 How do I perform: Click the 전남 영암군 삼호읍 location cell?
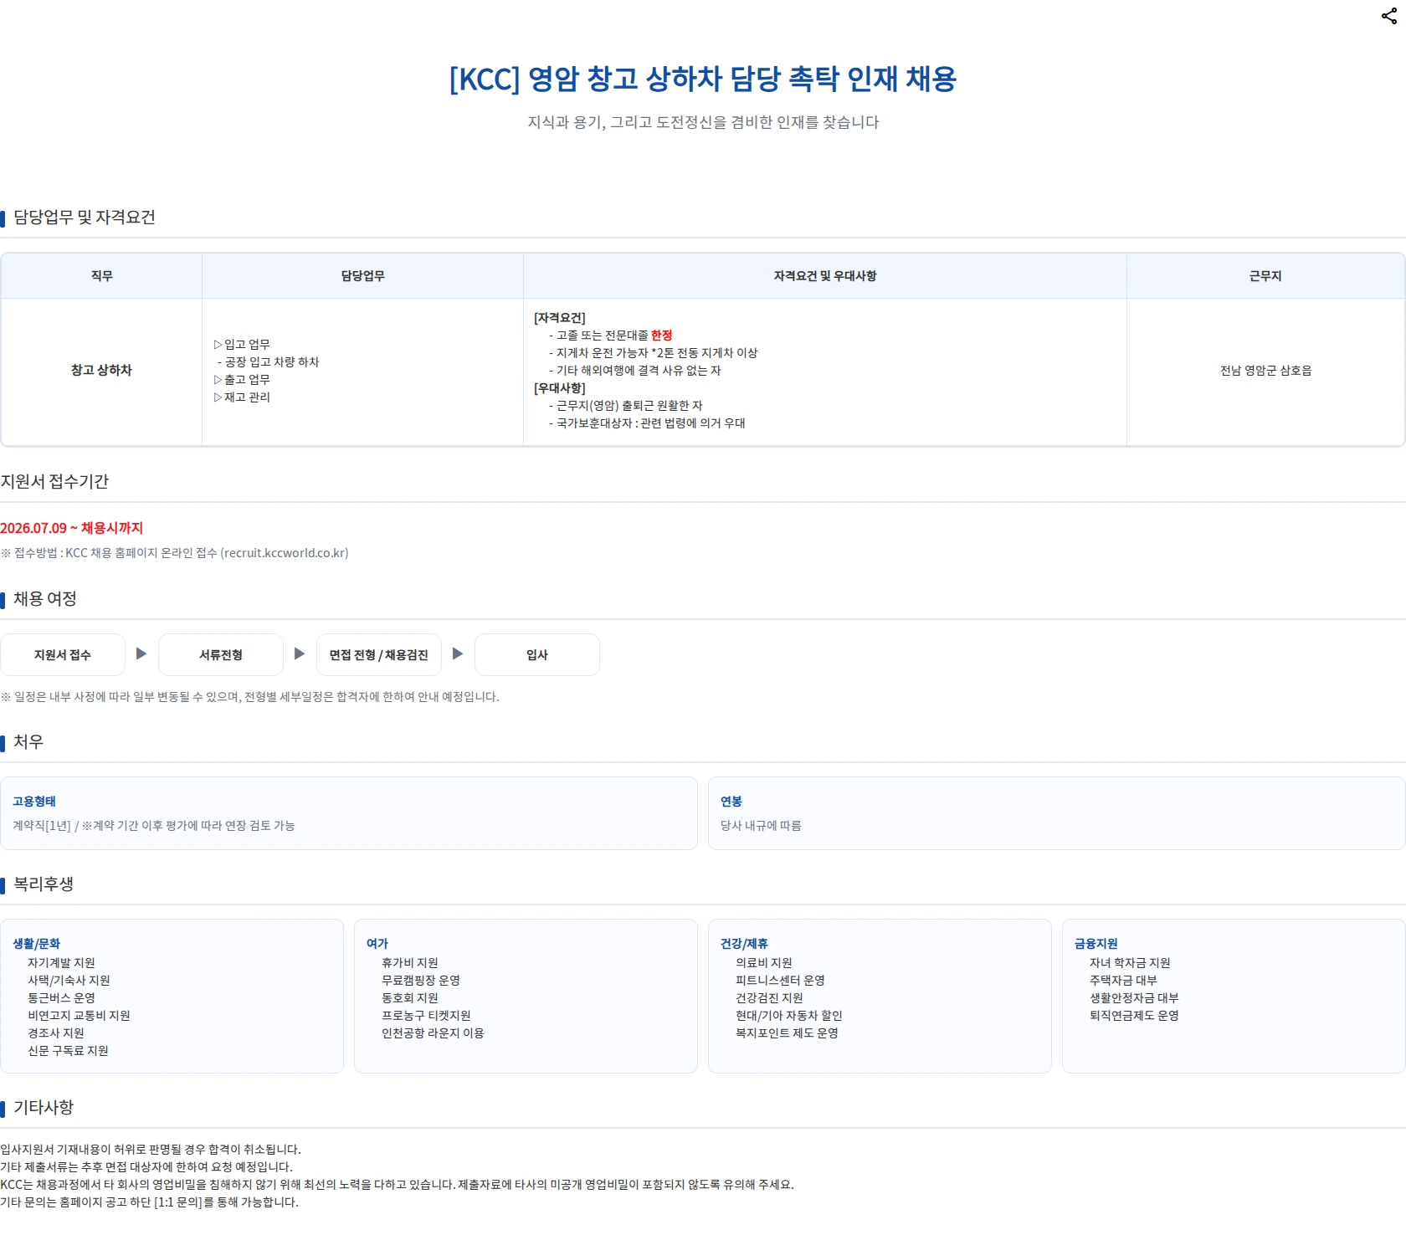pos(1265,371)
